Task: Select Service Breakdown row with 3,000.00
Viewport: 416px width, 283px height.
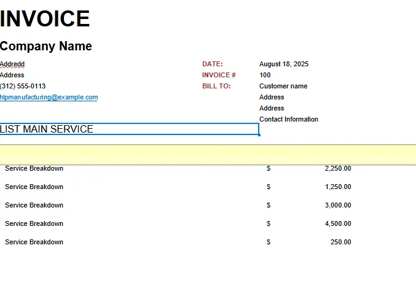Action: click(x=34, y=206)
